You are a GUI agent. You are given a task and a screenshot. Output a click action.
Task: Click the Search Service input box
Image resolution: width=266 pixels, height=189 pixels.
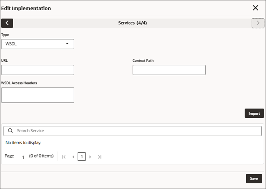133,131
